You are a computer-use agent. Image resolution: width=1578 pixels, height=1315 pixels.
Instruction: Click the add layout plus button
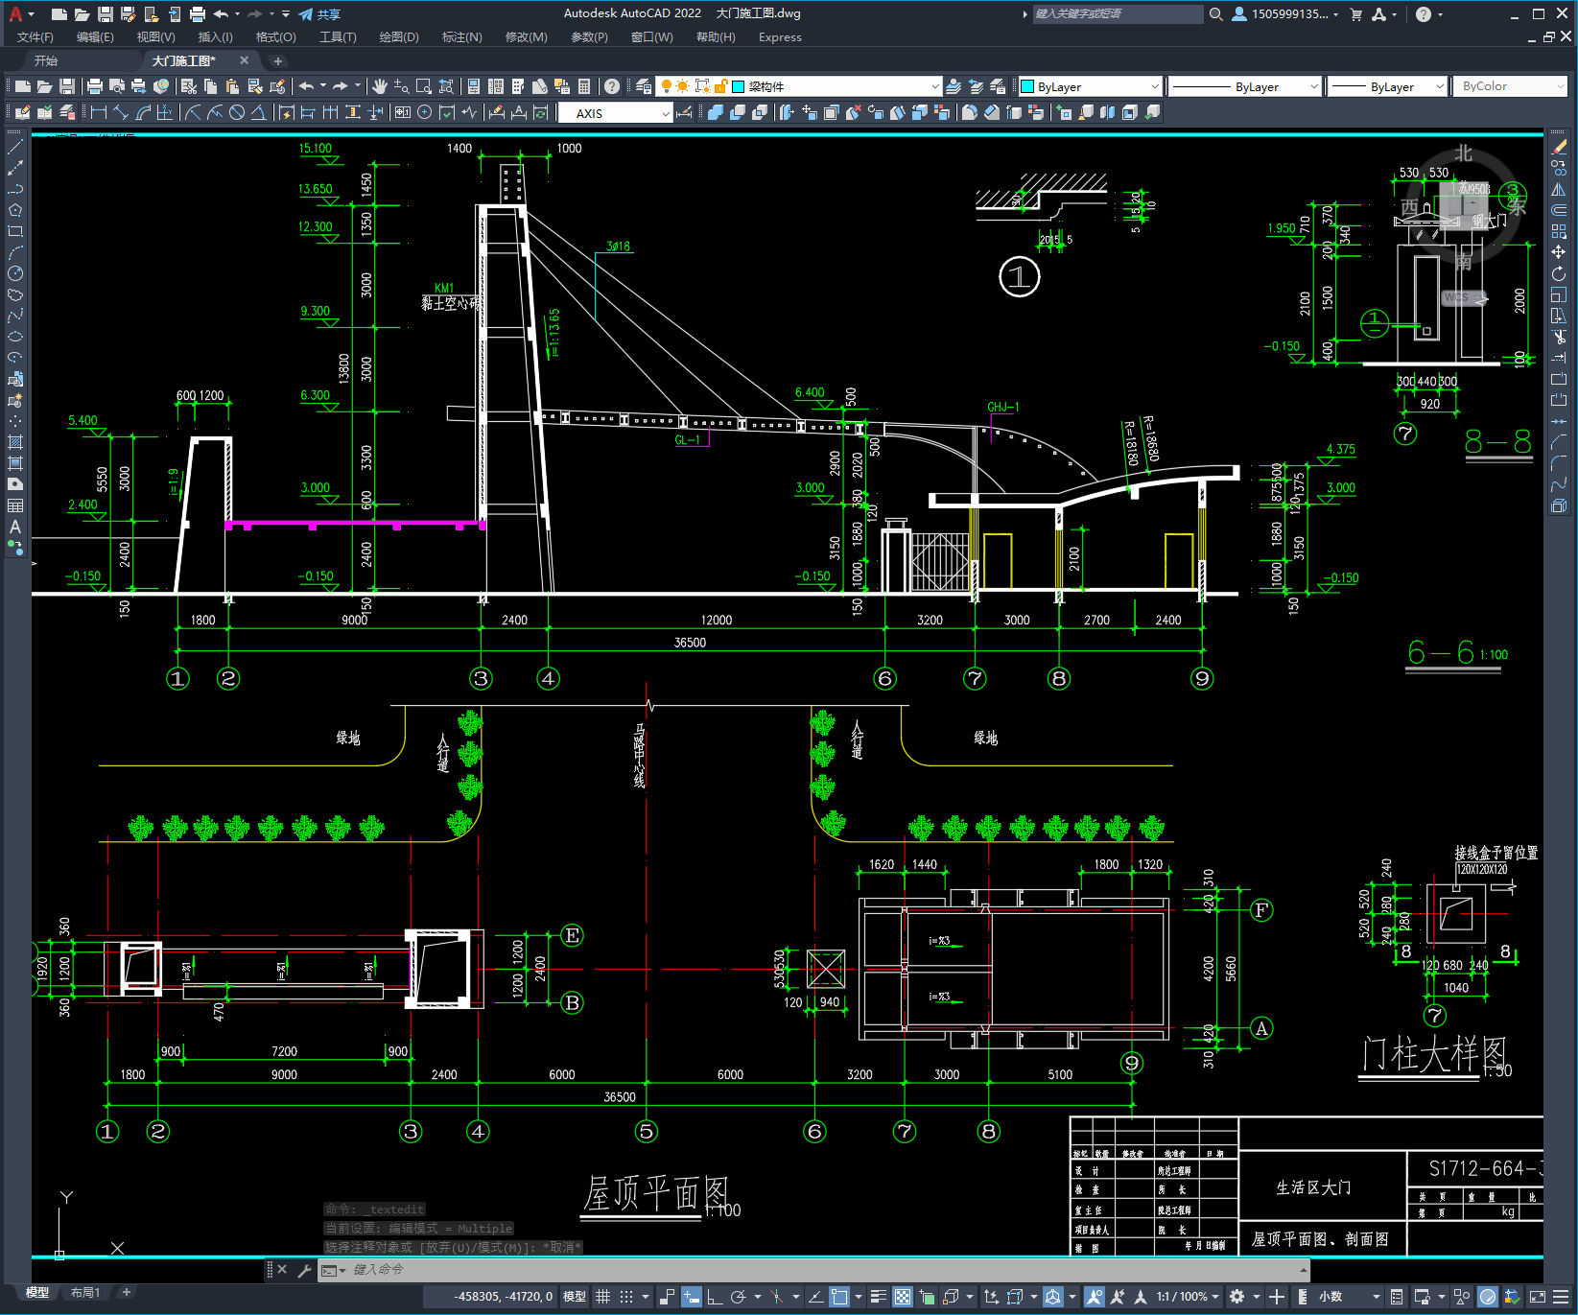tap(126, 1293)
